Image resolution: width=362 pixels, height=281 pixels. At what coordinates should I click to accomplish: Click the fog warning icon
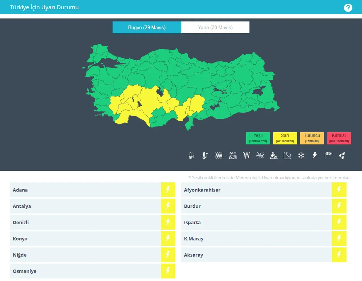tap(260, 155)
